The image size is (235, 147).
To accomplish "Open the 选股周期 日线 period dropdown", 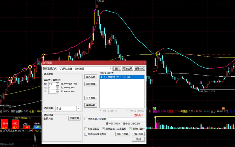I will pyautogui.click(x=78, y=108).
